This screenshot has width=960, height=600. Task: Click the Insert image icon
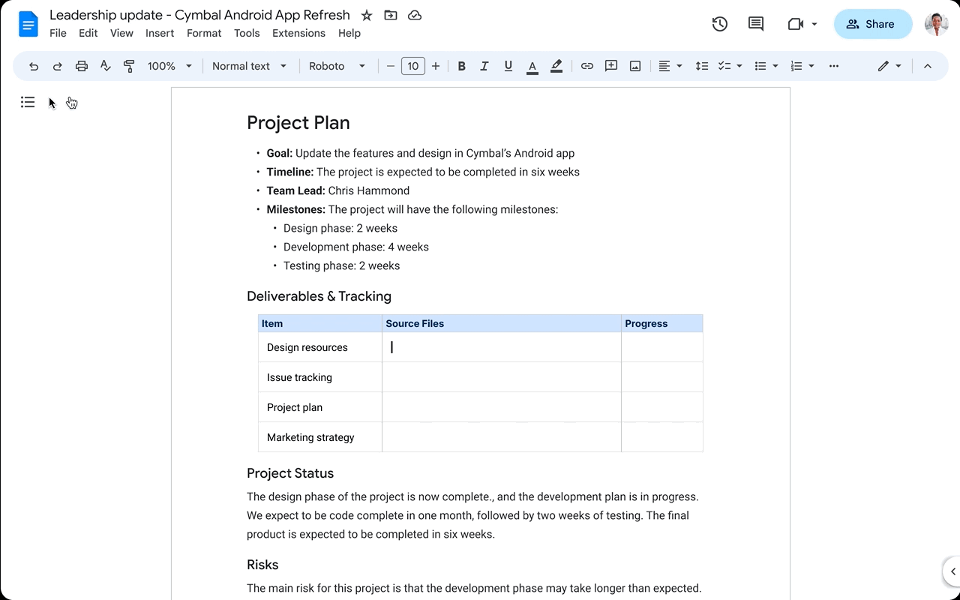(635, 66)
